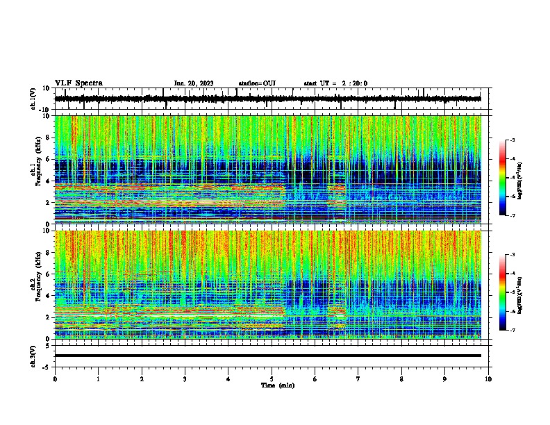Image resolution: width=550 pixels, height=425 pixels.
Task: Click ch.2 spectrogram 8 kHz tick label
Action: [x=49, y=253]
